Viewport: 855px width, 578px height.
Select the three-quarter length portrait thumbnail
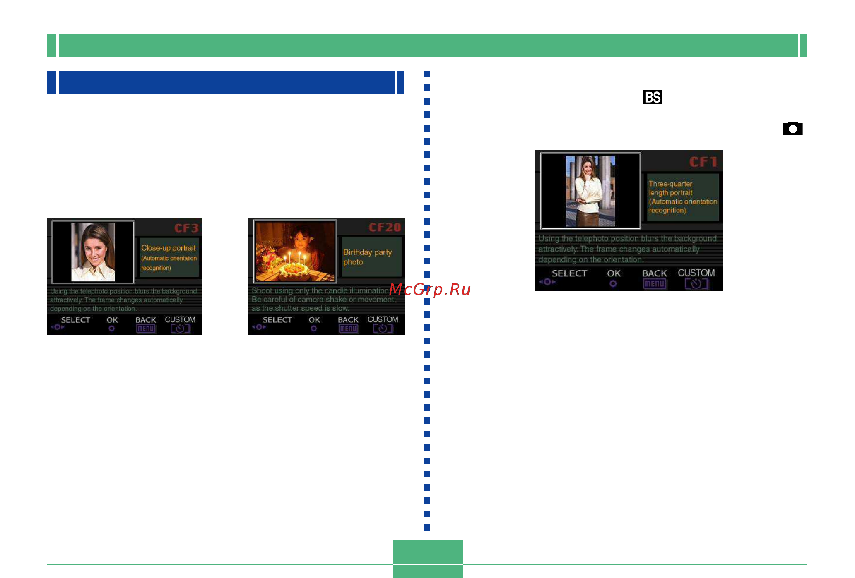click(590, 191)
